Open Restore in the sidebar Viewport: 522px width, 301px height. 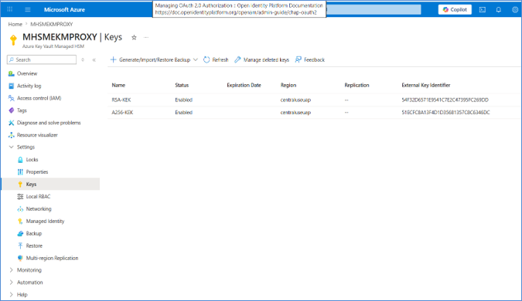(34, 245)
